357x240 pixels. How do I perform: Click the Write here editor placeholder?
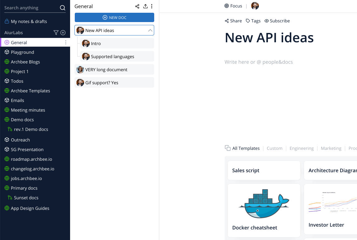[x=259, y=62]
